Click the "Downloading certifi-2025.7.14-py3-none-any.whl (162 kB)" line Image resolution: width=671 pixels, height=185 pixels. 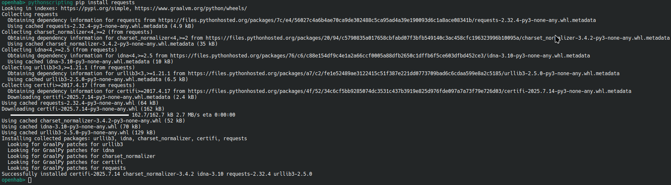[83, 109]
